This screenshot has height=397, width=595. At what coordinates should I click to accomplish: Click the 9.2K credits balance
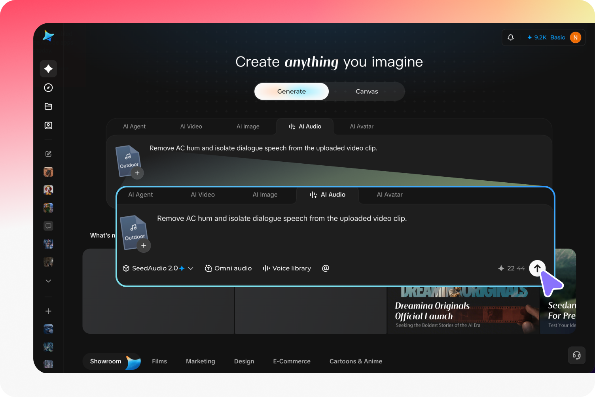pos(537,38)
